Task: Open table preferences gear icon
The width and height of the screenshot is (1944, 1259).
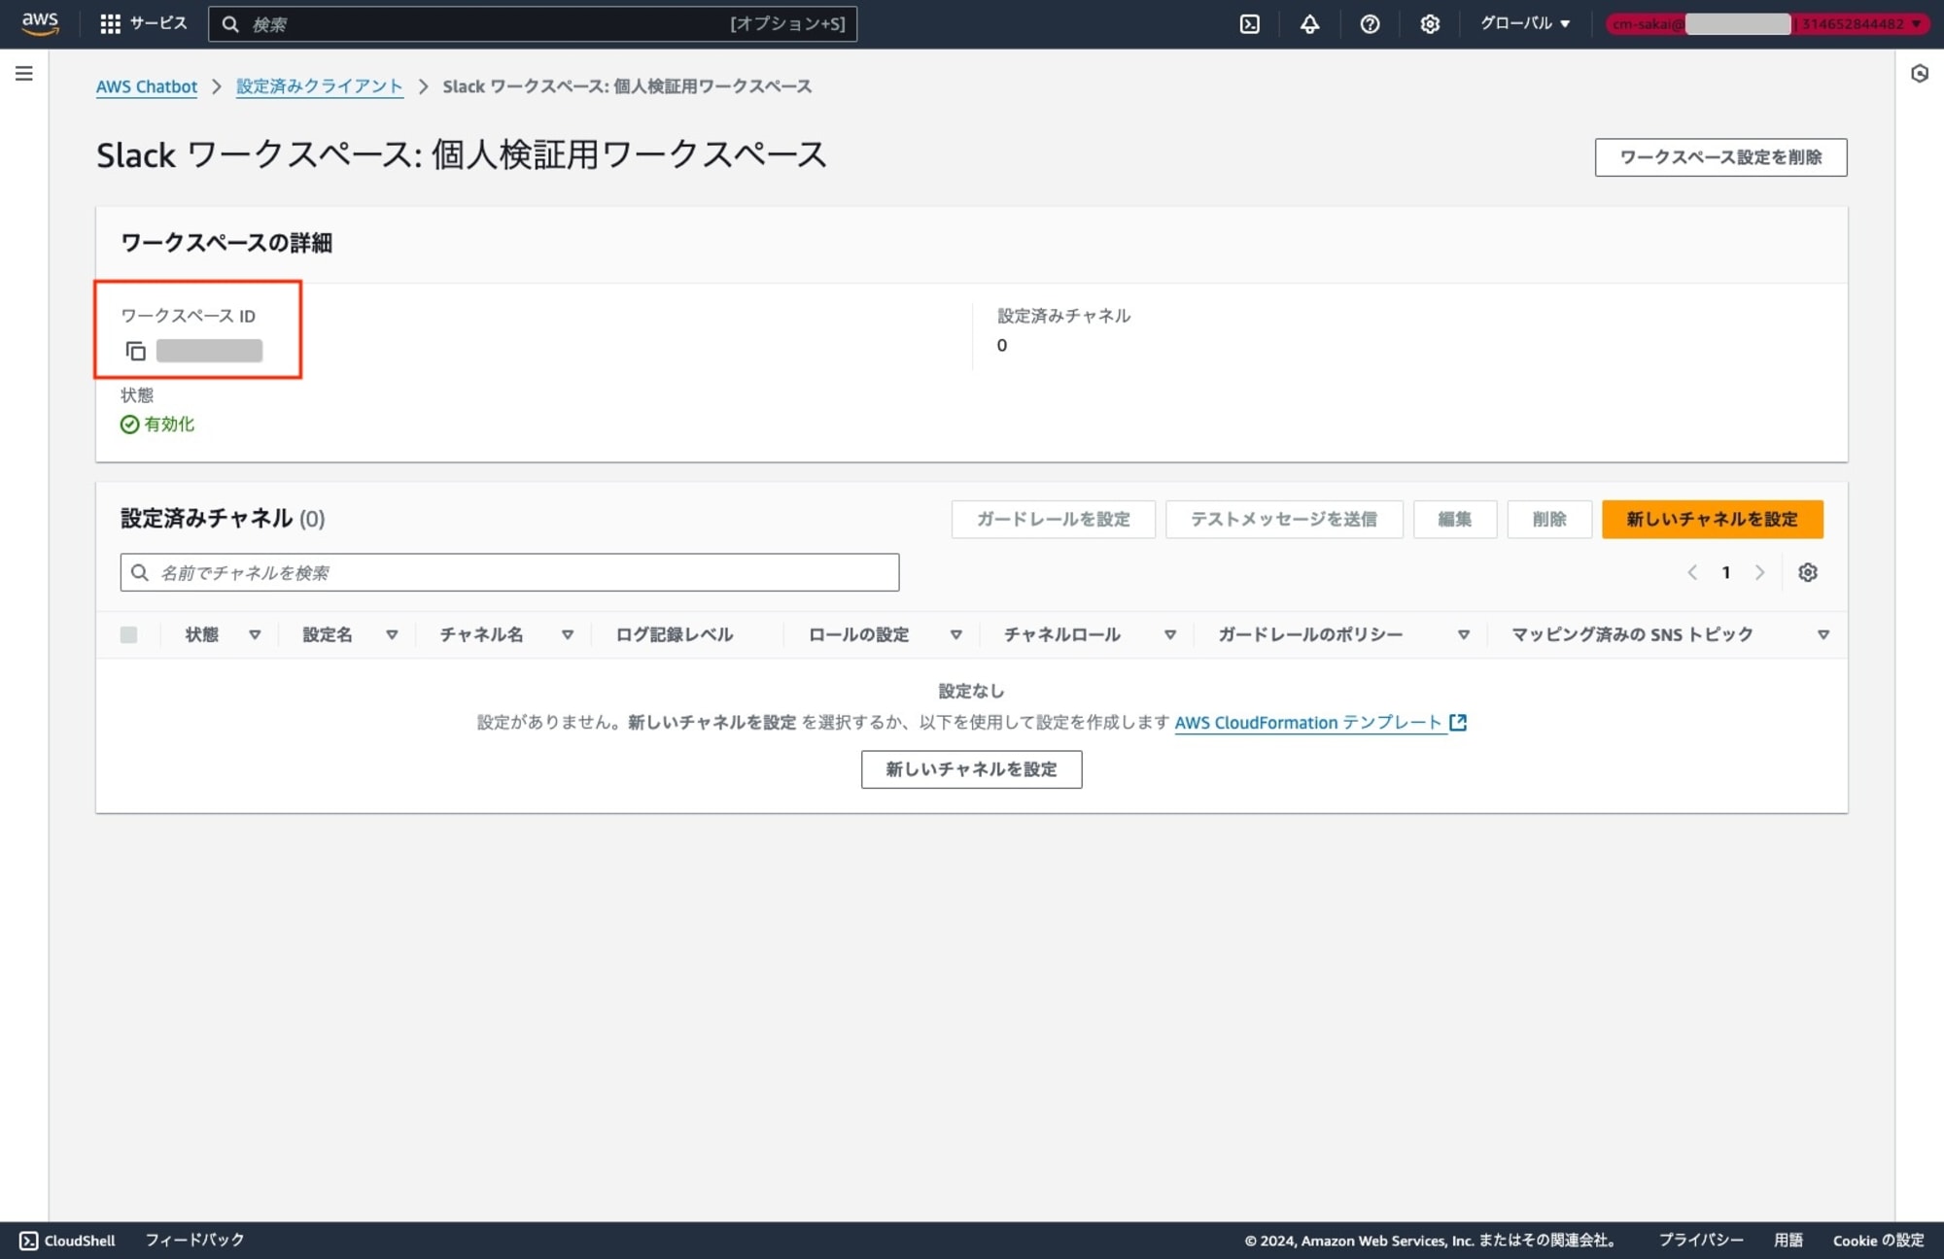Action: [1808, 572]
